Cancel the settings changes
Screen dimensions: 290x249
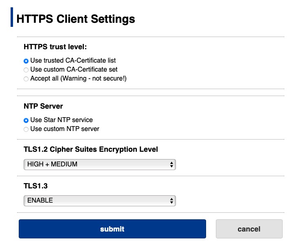(249, 229)
